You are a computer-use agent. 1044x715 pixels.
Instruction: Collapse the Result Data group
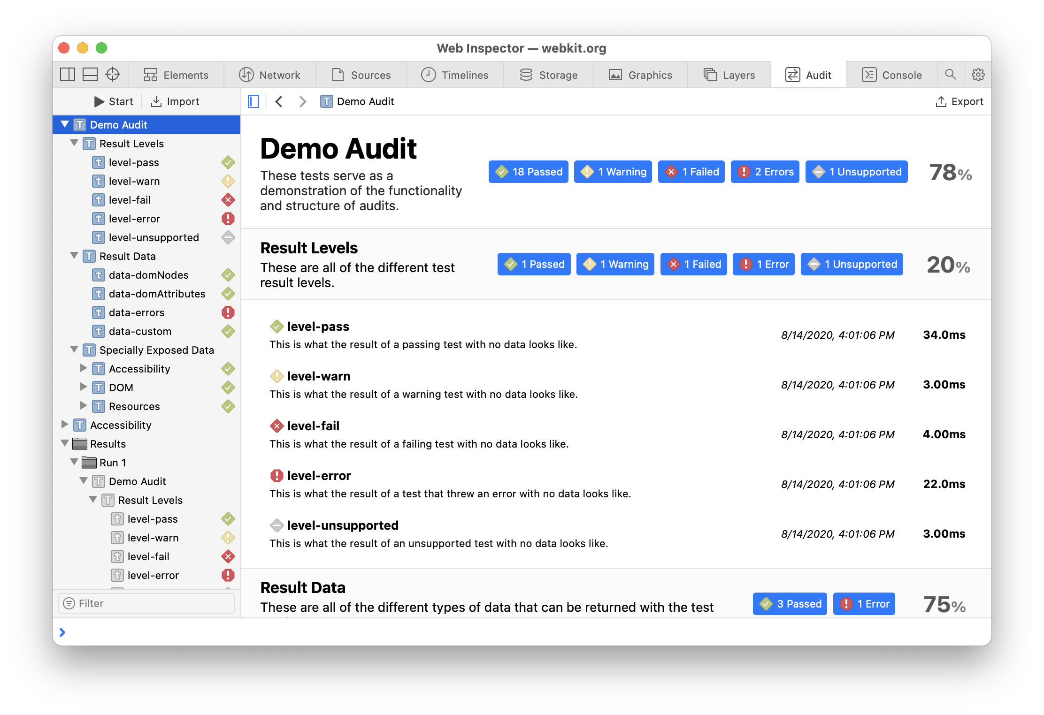click(74, 256)
